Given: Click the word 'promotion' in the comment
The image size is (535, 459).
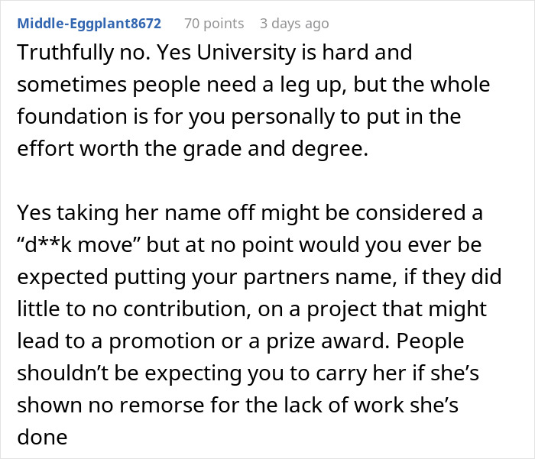Looking at the screenshot, I should [x=162, y=341].
